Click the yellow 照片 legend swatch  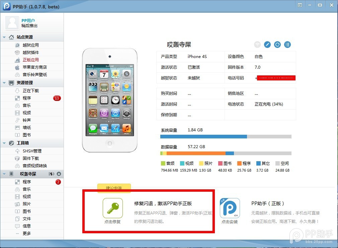201,164
